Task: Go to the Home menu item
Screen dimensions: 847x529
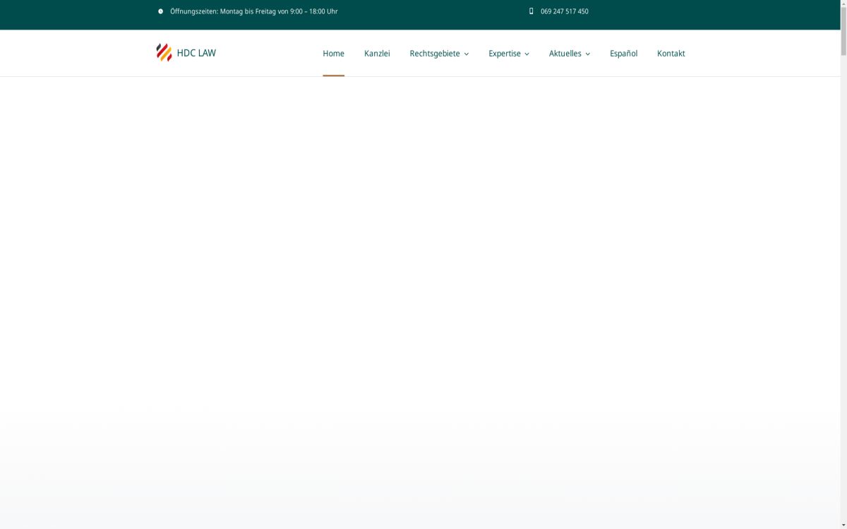Action: click(x=333, y=54)
